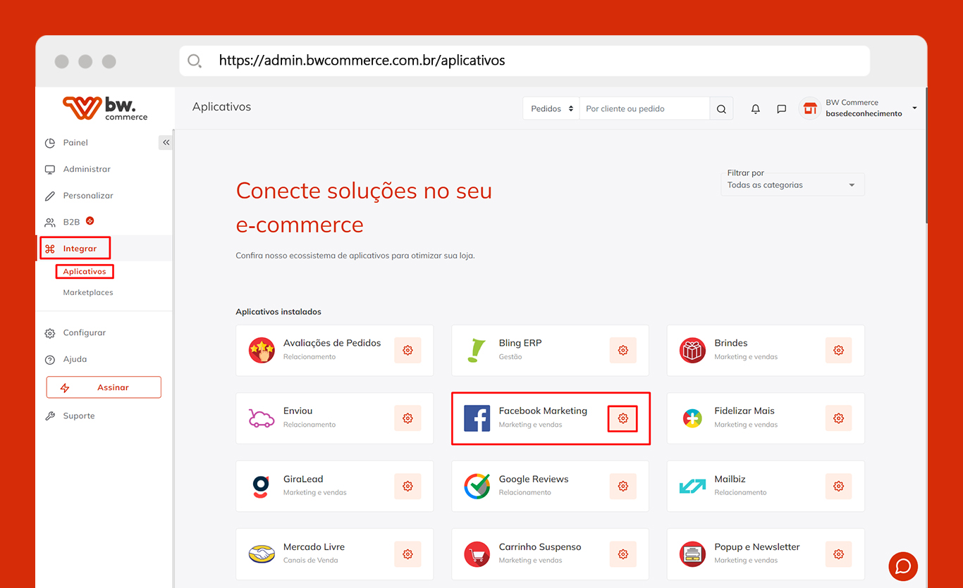Click the Mercado Livre handshake logo

pos(262,554)
